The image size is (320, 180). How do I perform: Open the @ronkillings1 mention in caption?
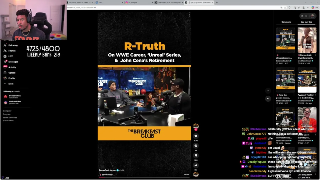(108, 174)
